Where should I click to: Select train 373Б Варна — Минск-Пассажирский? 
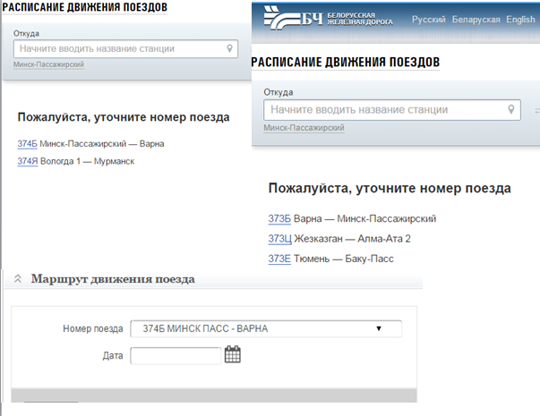click(x=279, y=219)
